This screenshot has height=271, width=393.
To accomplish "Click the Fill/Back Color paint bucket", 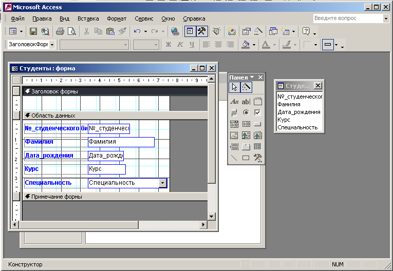I will [x=246, y=45].
